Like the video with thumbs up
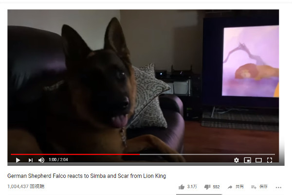Image resolution: width=292 pixels, height=195 pixels. pyautogui.click(x=182, y=187)
